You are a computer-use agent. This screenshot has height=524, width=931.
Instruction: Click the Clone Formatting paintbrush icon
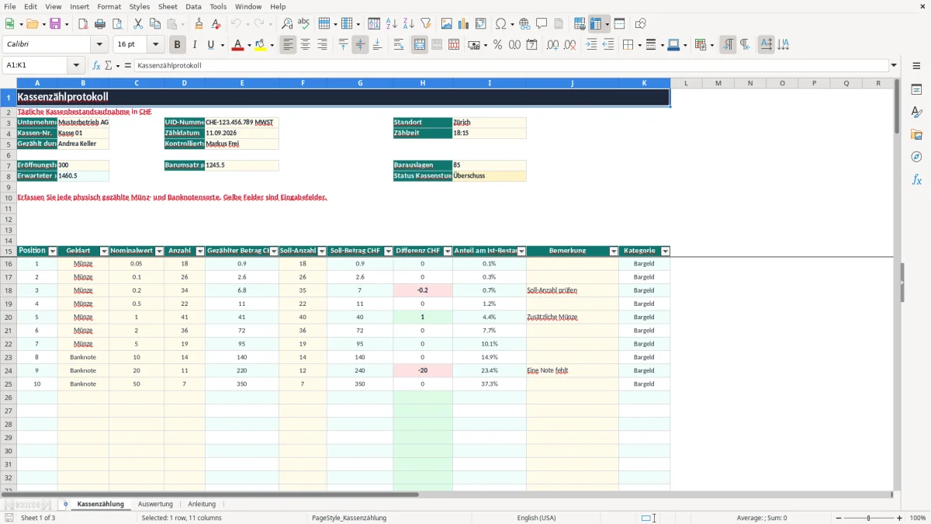click(199, 24)
